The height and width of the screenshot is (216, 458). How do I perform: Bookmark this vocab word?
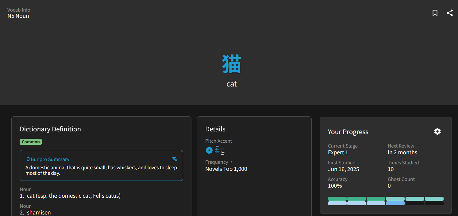click(435, 13)
